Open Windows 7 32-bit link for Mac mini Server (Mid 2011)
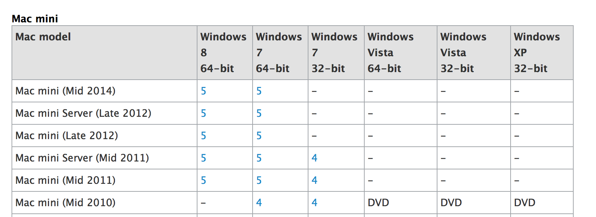The image size is (596, 217). click(x=315, y=158)
